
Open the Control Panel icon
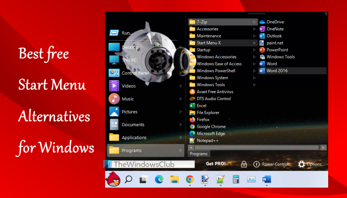pos(114,73)
